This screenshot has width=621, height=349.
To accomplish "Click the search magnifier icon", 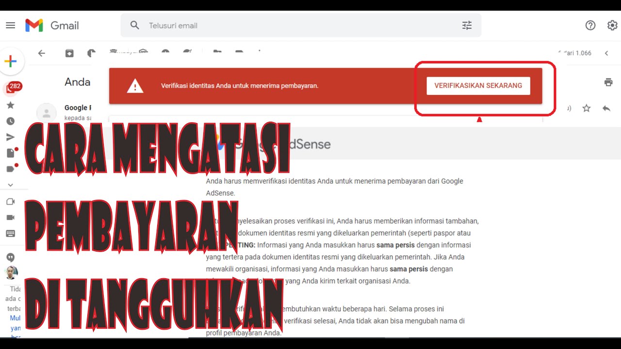I will coord(135,25).
